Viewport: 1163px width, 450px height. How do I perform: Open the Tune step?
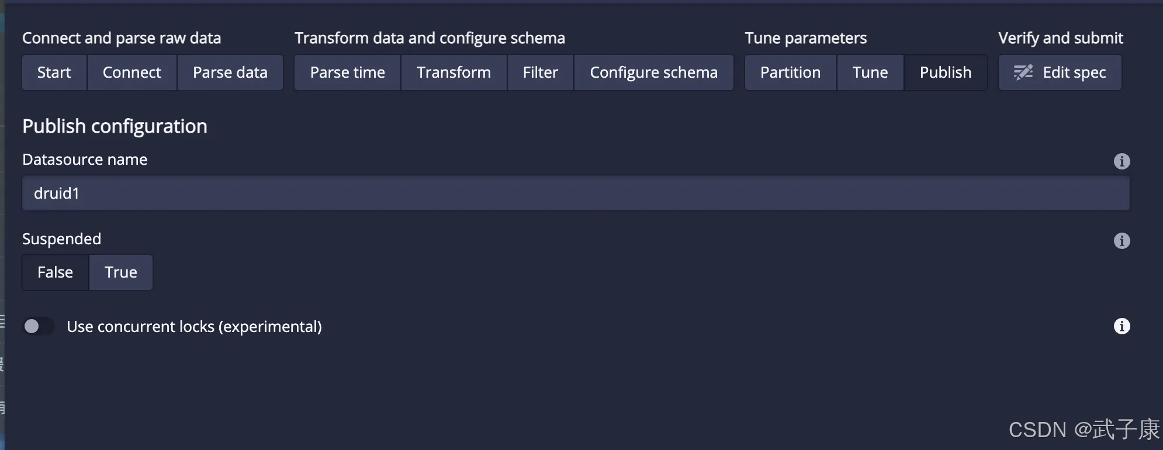[x=870, y=72]
